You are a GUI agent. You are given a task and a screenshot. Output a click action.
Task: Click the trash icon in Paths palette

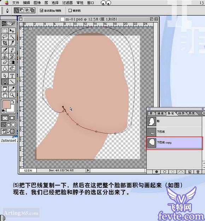(198, 171)
